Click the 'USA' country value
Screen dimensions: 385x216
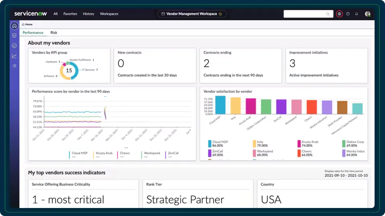(x=271, y=200)
